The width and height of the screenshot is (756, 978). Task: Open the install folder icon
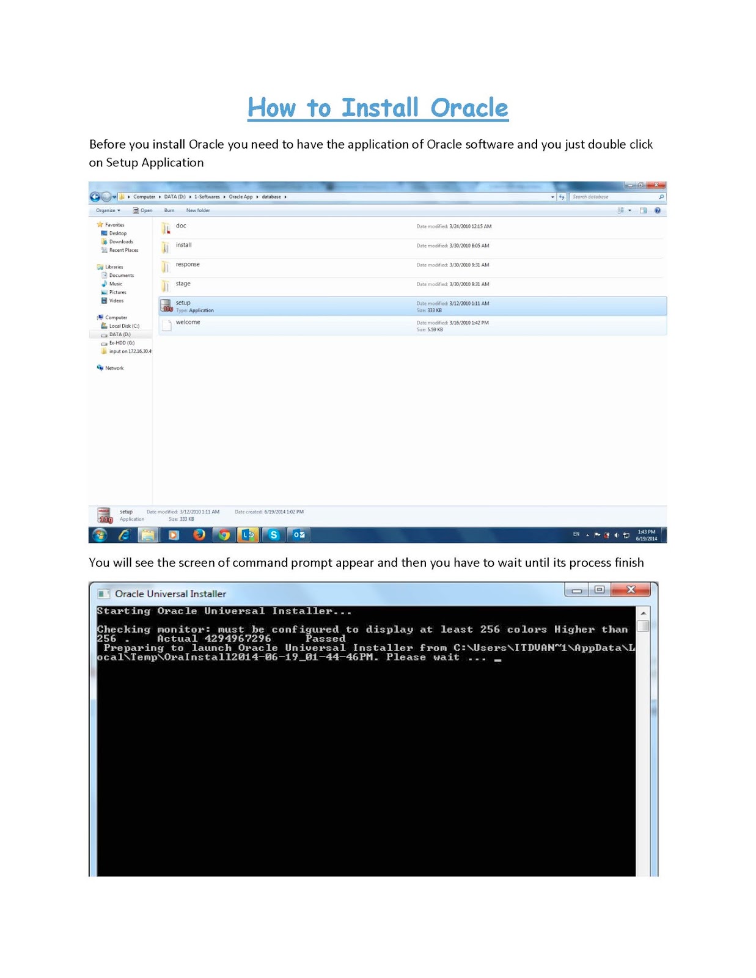click(166, 248)
